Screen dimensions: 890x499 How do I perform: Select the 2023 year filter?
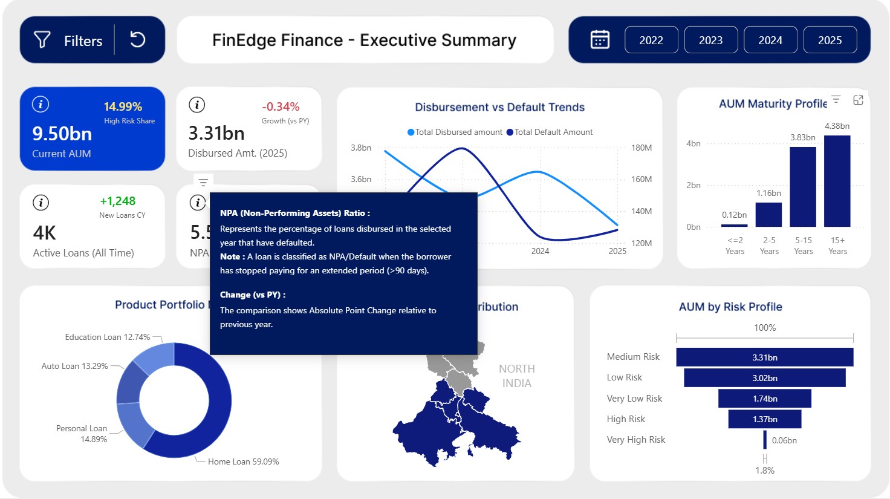(710, 40)
